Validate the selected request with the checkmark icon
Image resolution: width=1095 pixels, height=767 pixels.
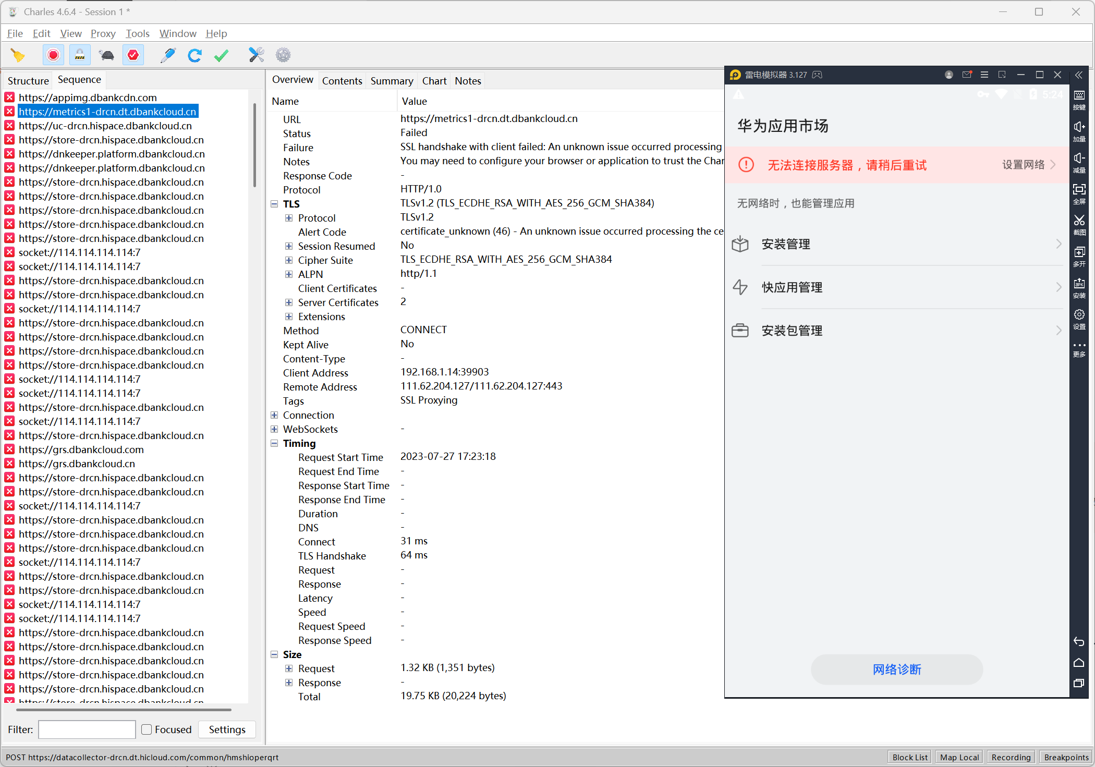[221, 55]
